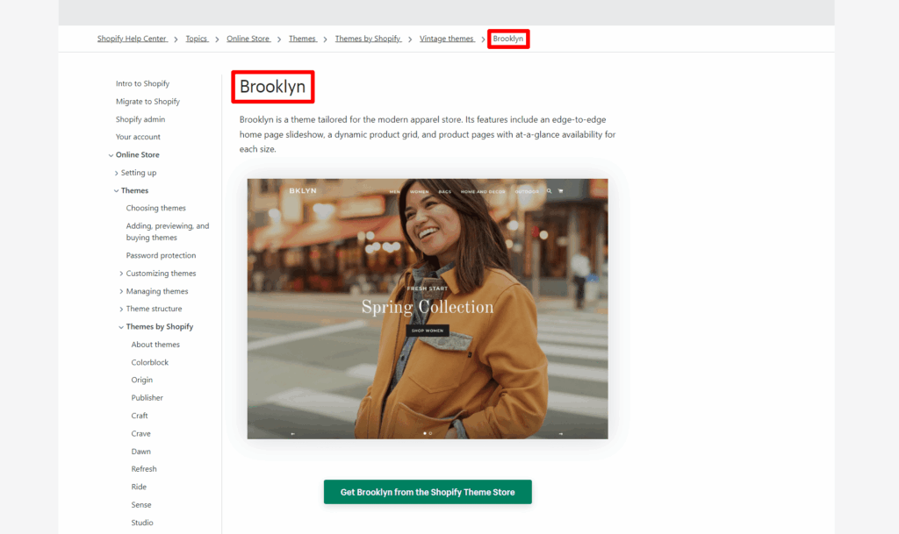899x534 pixels.
Task: Select the Themes sidebar item
Action: (x=134, y=190)
